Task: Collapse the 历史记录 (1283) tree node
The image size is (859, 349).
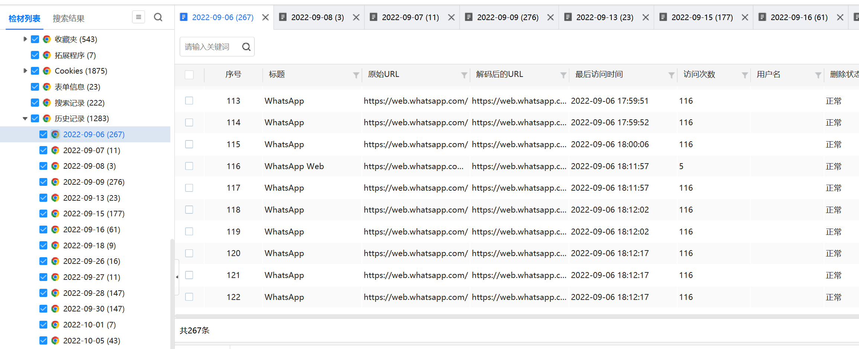Action: (25, 119)
